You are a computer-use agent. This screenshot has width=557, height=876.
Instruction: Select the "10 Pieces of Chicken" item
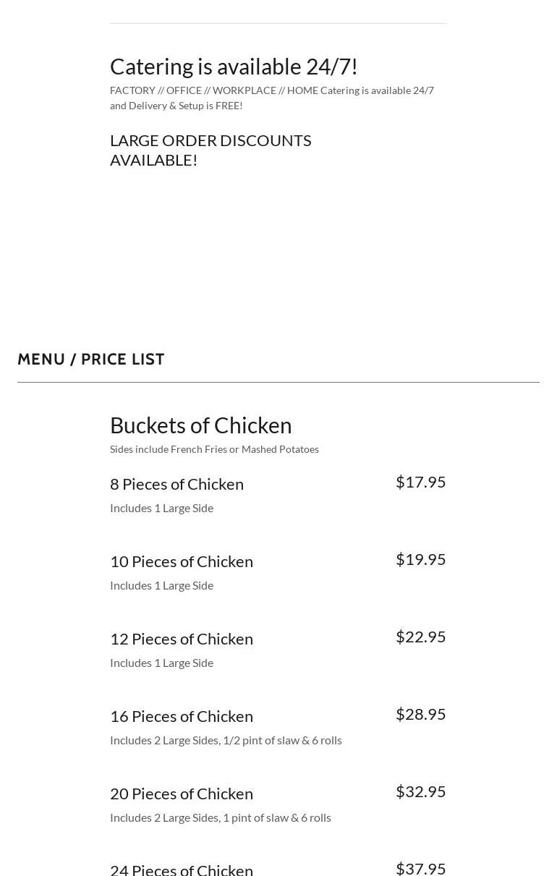pos(182,561)
